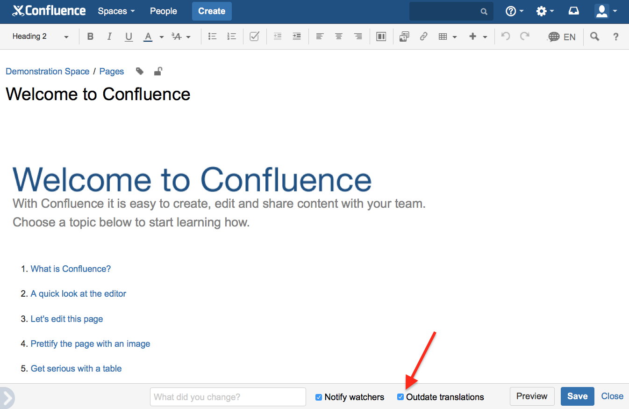Image resolution: width=629 pixels, height=409 pixels.
Task: Open 'A quick look at the editor'
Action: point(79,293)
